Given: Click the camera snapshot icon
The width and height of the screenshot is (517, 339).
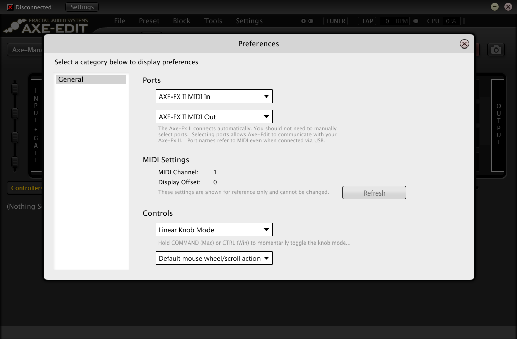Looking at the screenshot, I should (496, 50).
